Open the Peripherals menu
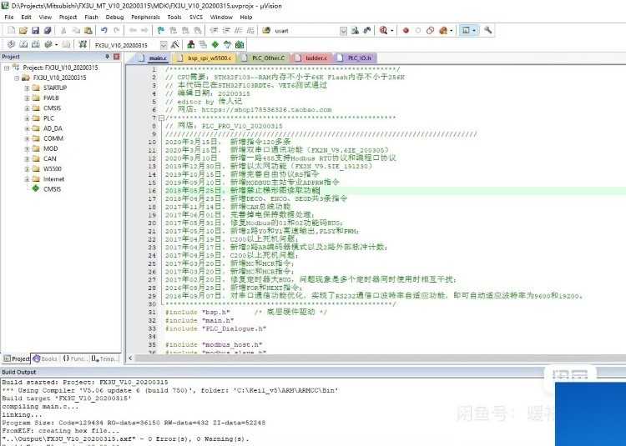Image resolution: width=626 pixels, height=446 pixels. [x=145, y=18]
